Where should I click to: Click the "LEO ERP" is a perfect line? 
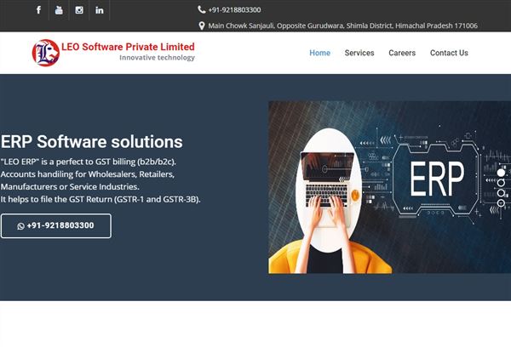point(89,162)
